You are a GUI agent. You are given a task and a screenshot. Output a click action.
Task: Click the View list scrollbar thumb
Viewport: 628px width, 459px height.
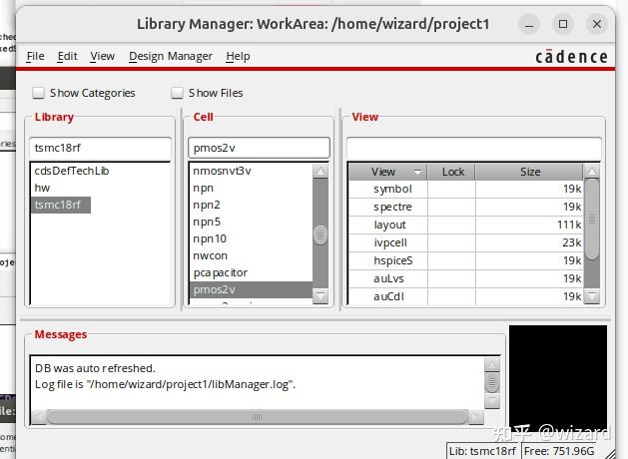pyautogui.click(x=591, y=220)
